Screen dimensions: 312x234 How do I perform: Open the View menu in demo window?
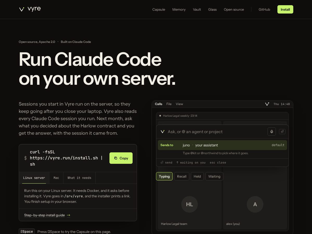[179, 104]
